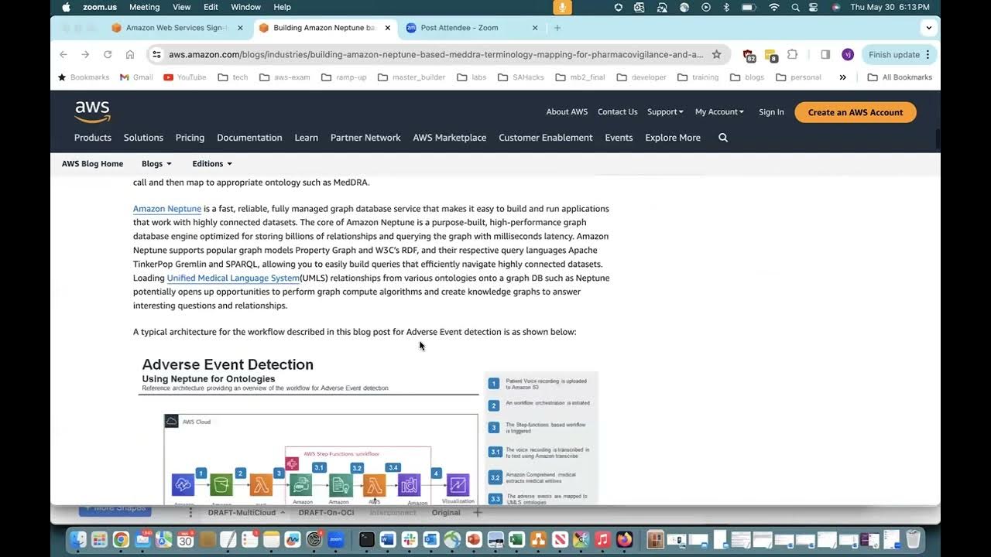Click the date and time in menu bar

pos(890,7)
